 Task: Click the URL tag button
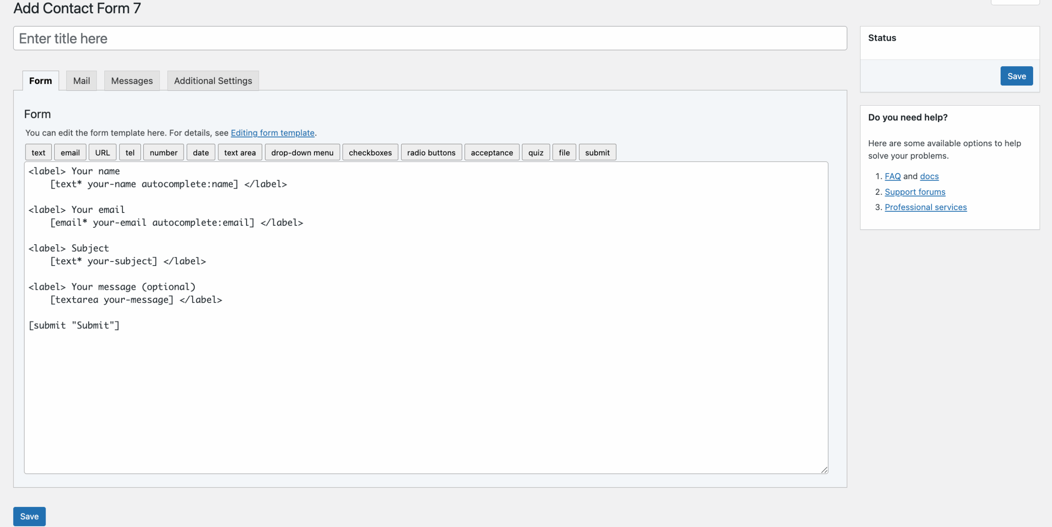[x=102, y=153]
